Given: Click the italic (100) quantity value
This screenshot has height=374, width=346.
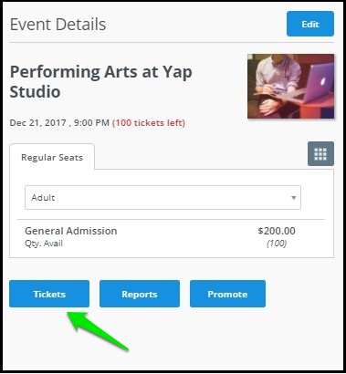Looking at the screenshot, I should click(x=277, y=244).
